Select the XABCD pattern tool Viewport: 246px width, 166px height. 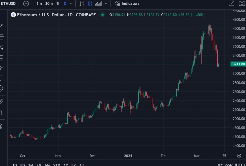point(3,48)
